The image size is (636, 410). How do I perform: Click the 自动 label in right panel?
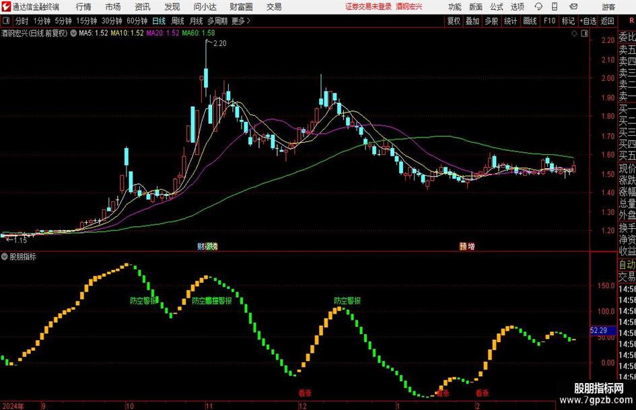627,265
